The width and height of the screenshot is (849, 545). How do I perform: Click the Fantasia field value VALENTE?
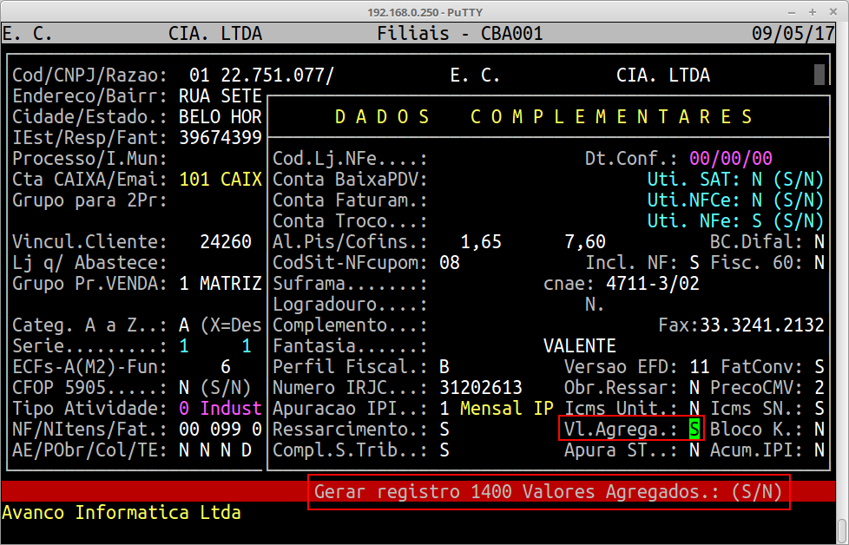[579, 346]
